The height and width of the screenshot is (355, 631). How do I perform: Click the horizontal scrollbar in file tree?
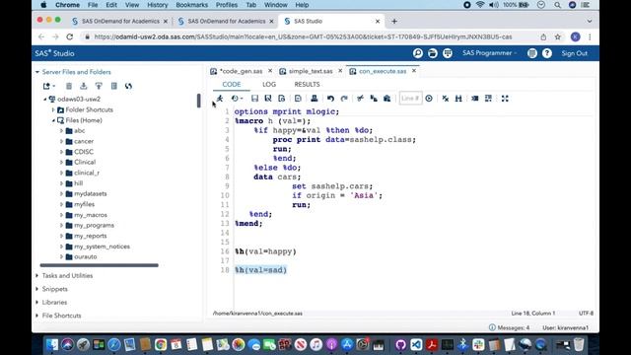tap(99, 265)
